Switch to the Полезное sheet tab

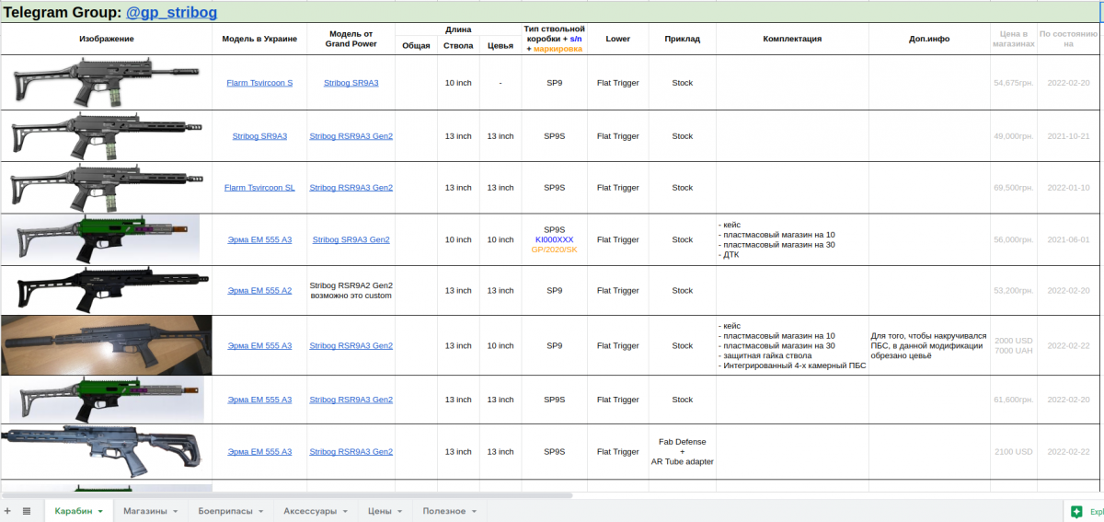(443, 511)
